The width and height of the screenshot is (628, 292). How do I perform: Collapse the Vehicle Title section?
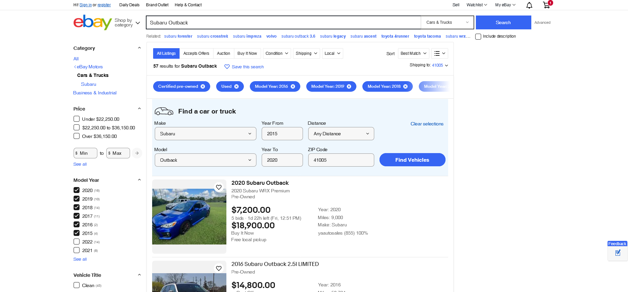click(139, 275)
